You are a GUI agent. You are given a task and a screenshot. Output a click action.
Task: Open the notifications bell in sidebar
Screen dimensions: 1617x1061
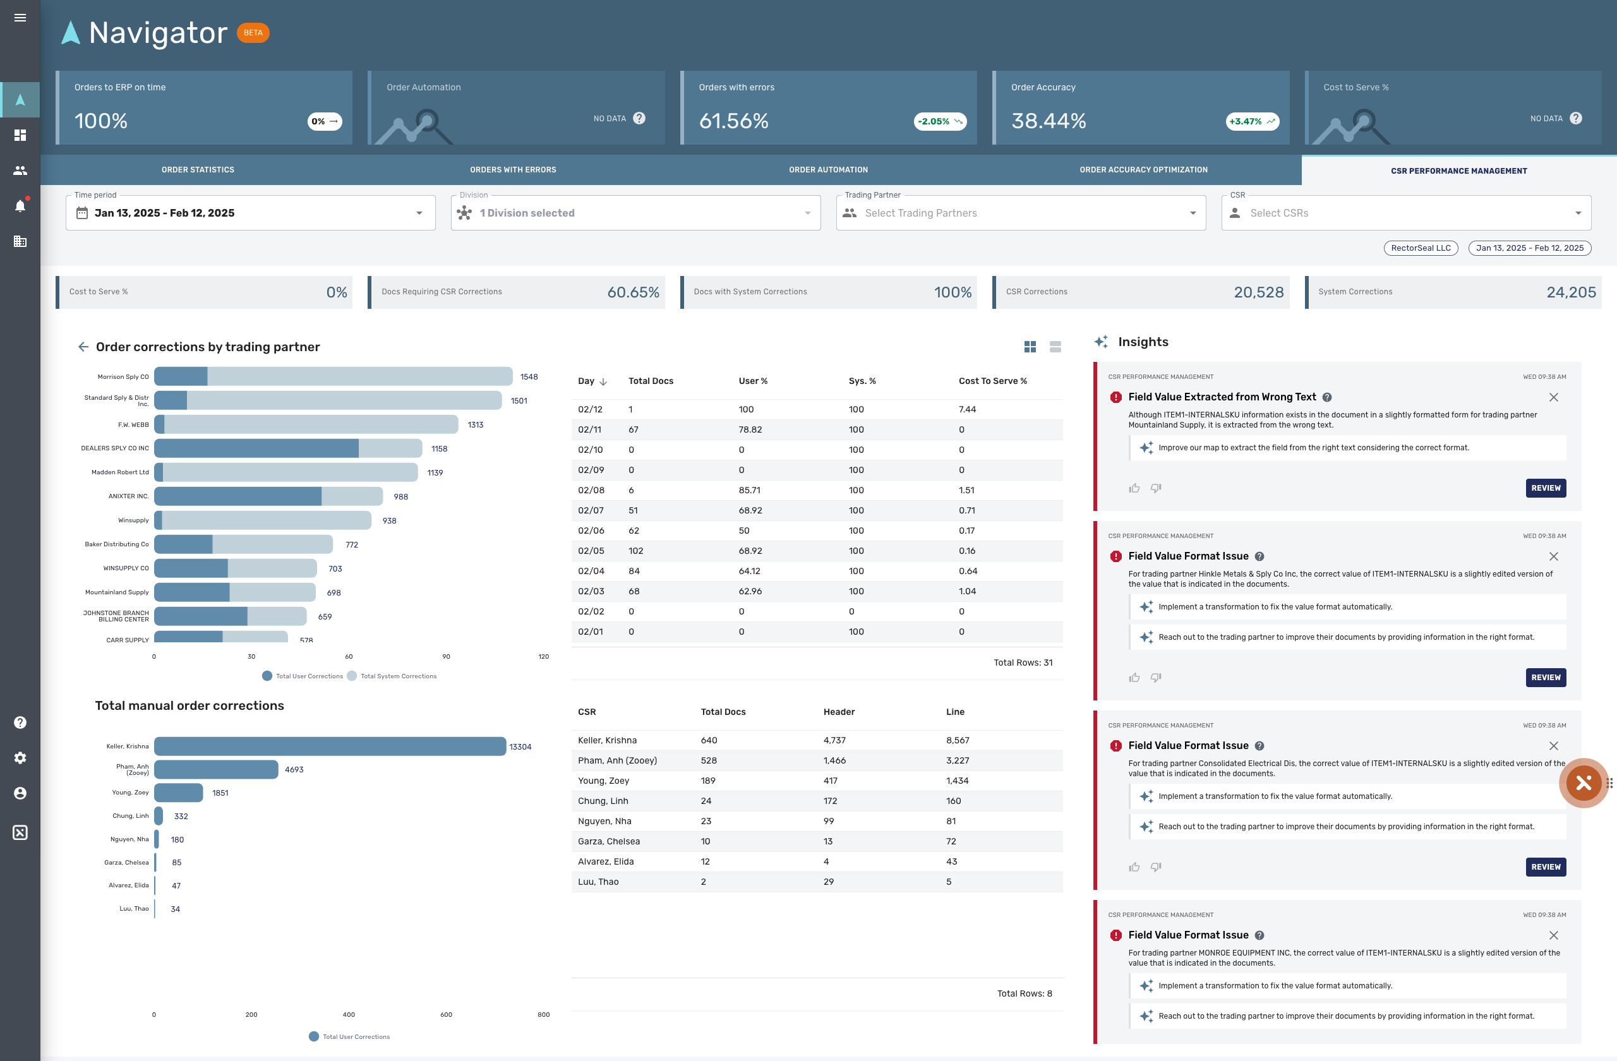20,206
